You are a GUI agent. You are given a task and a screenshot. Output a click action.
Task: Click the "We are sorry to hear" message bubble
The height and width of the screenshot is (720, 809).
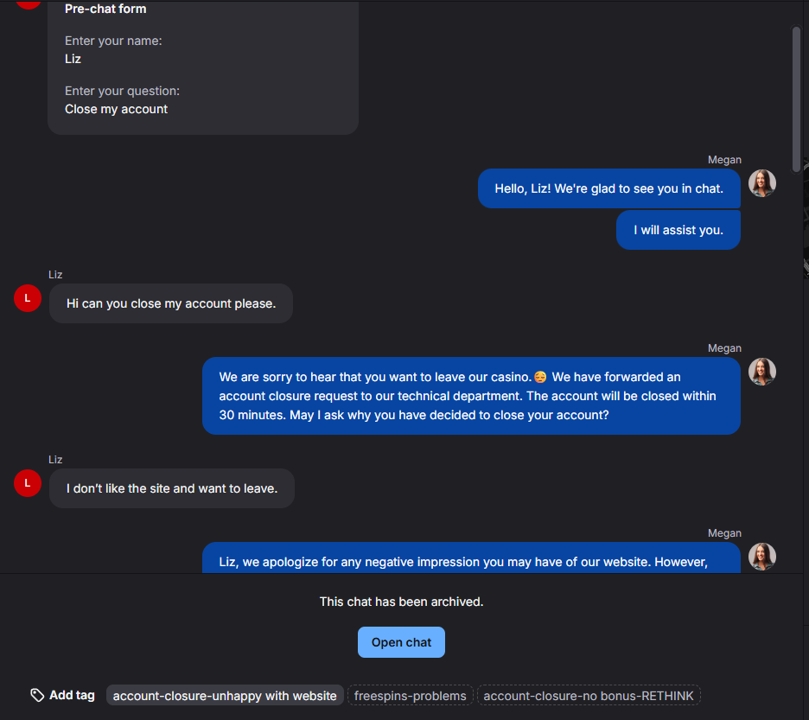471,396
